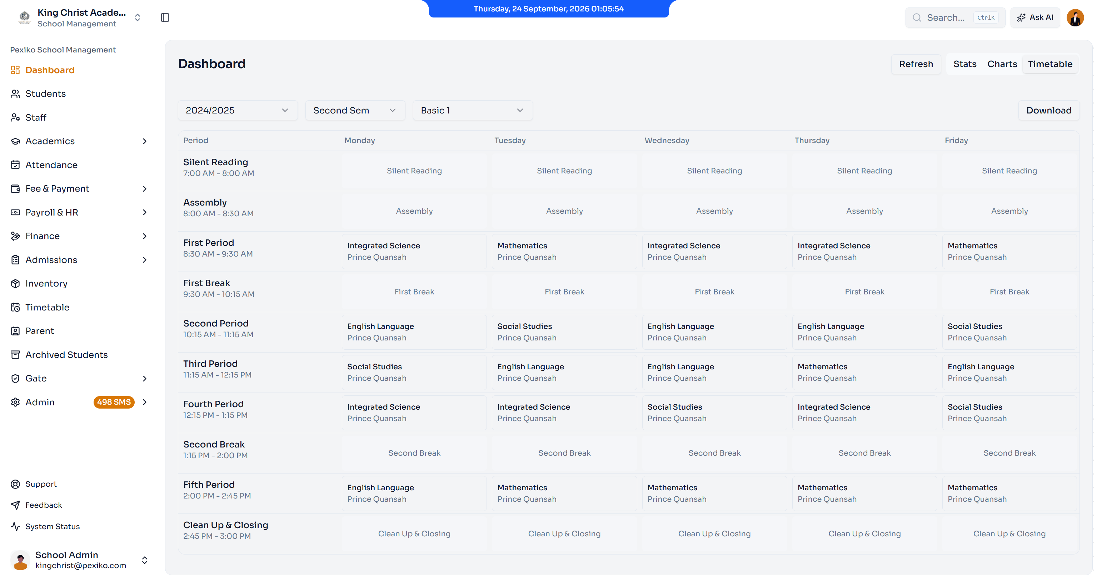Expand the Payroll & HR submenu chevron

click(x=144, y=212)
